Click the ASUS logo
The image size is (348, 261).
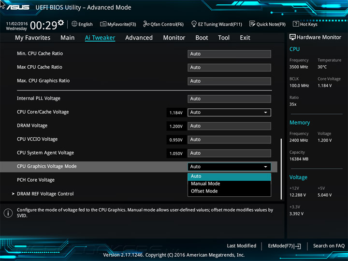(18, 7)
